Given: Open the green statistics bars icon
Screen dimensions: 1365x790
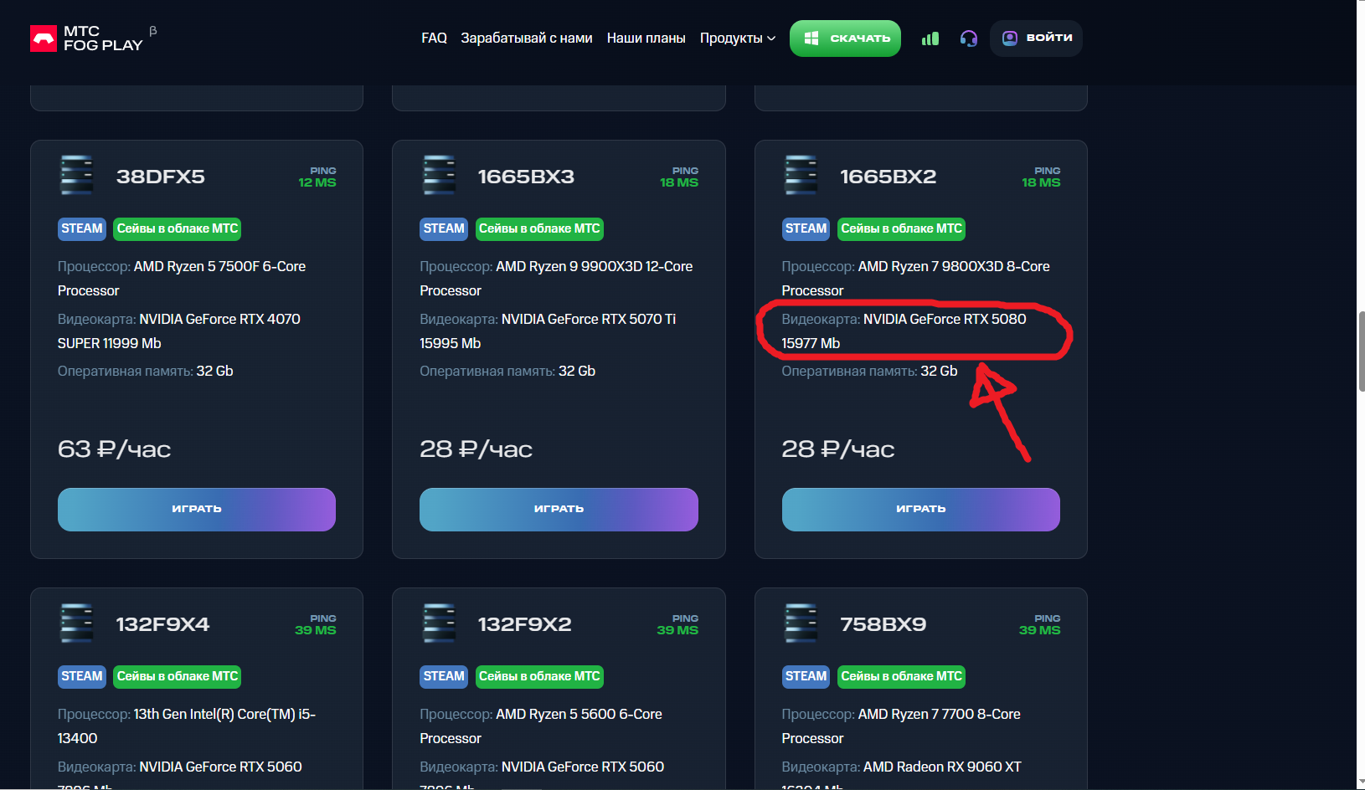Looking at the screenshot, I should (x=930, y=38).
